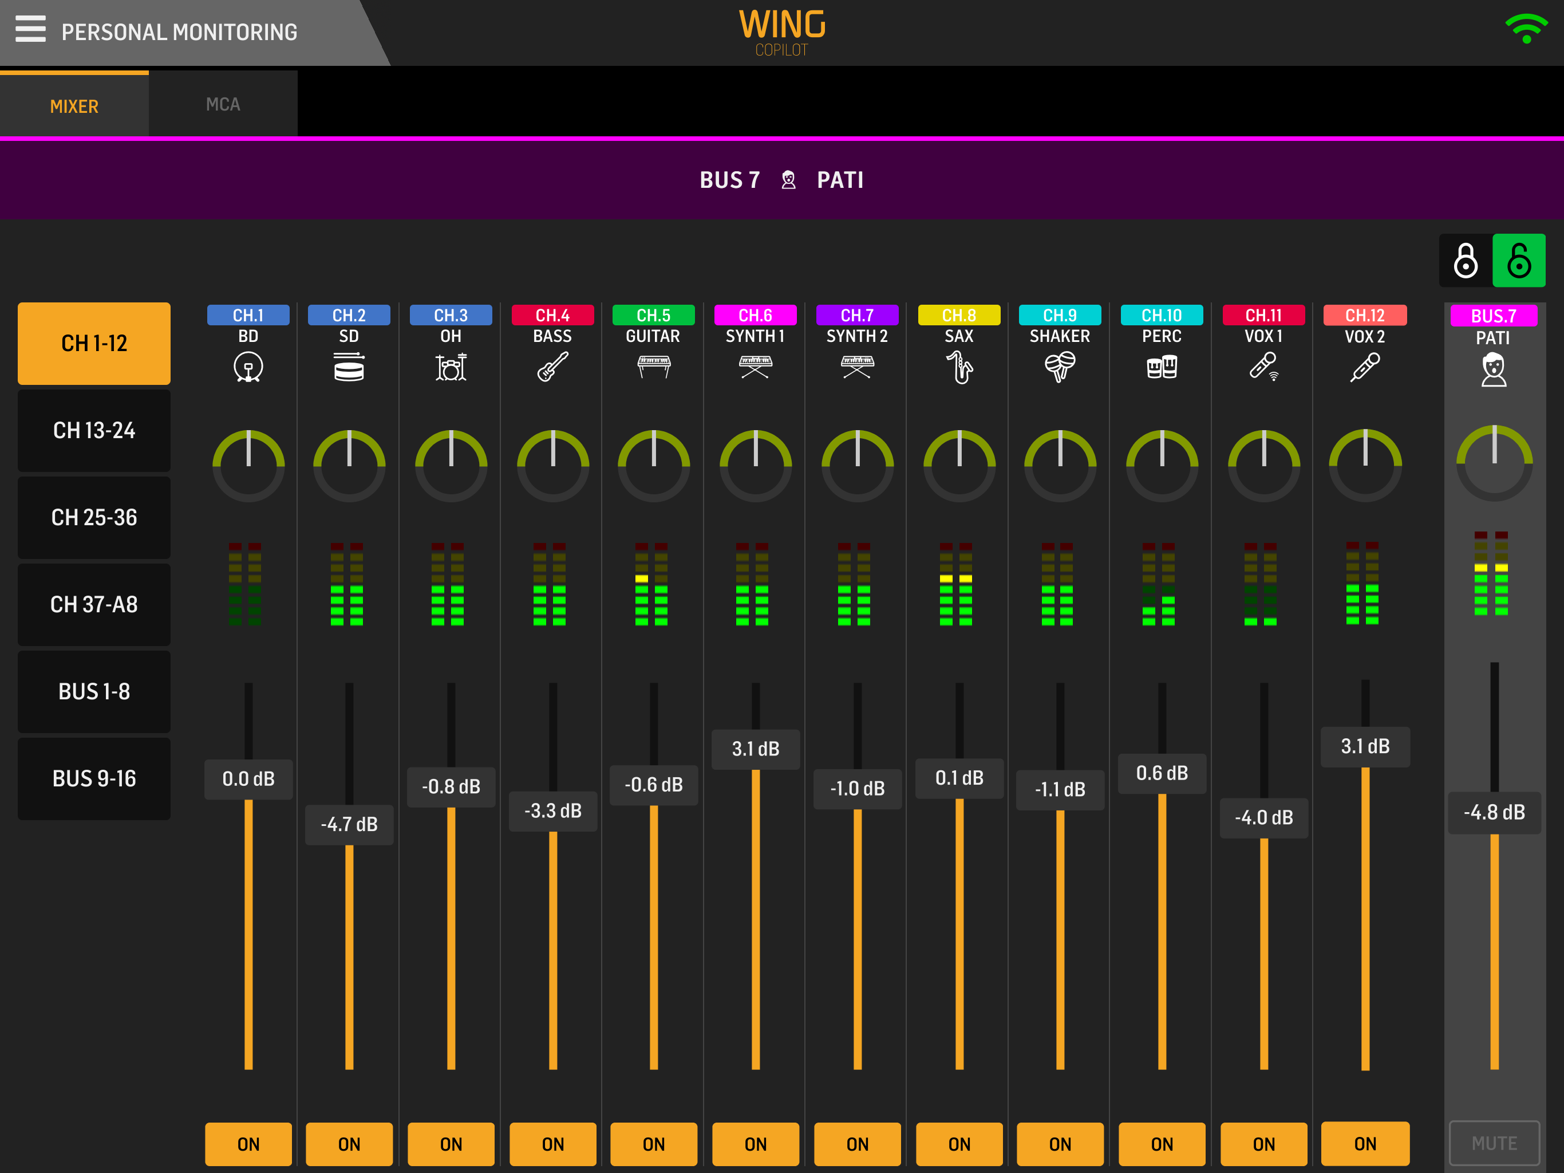
Task: Open the BUS 9-16 bank
Action: pyautogui.click(x=94, y=778)
